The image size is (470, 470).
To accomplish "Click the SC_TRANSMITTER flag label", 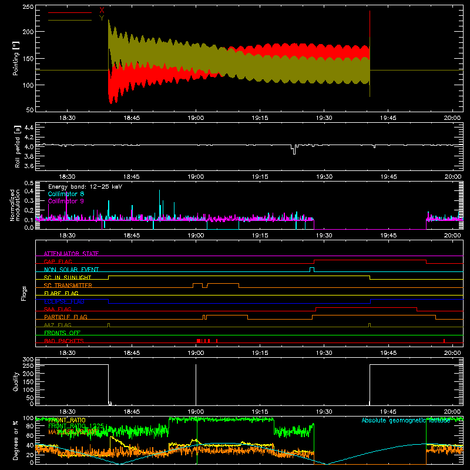I will (68, 286).
